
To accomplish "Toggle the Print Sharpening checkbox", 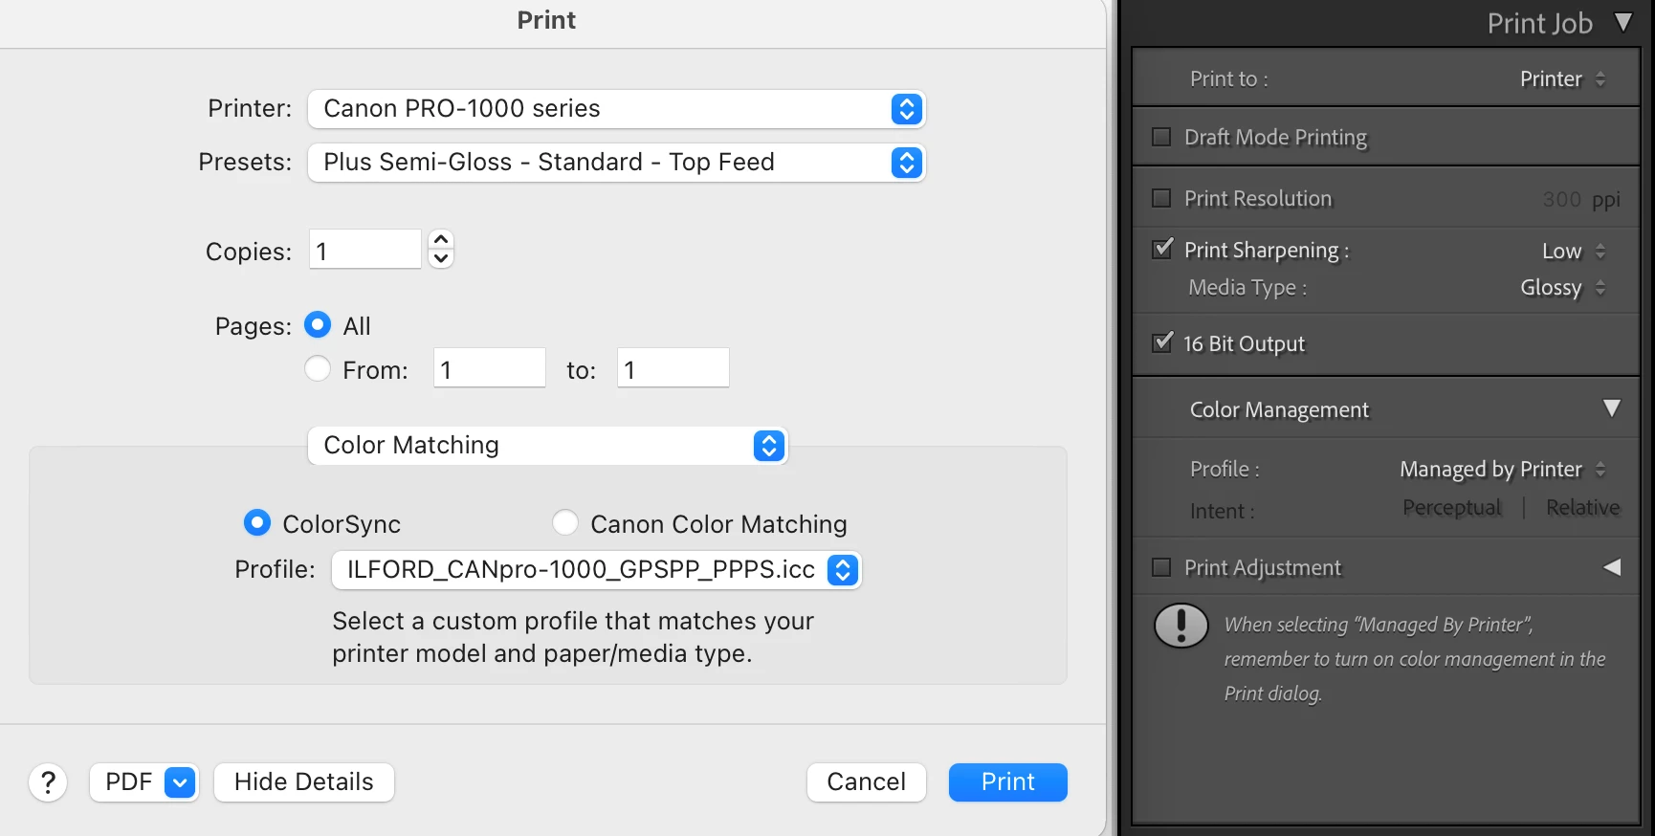I will (x=1162, y=250).
